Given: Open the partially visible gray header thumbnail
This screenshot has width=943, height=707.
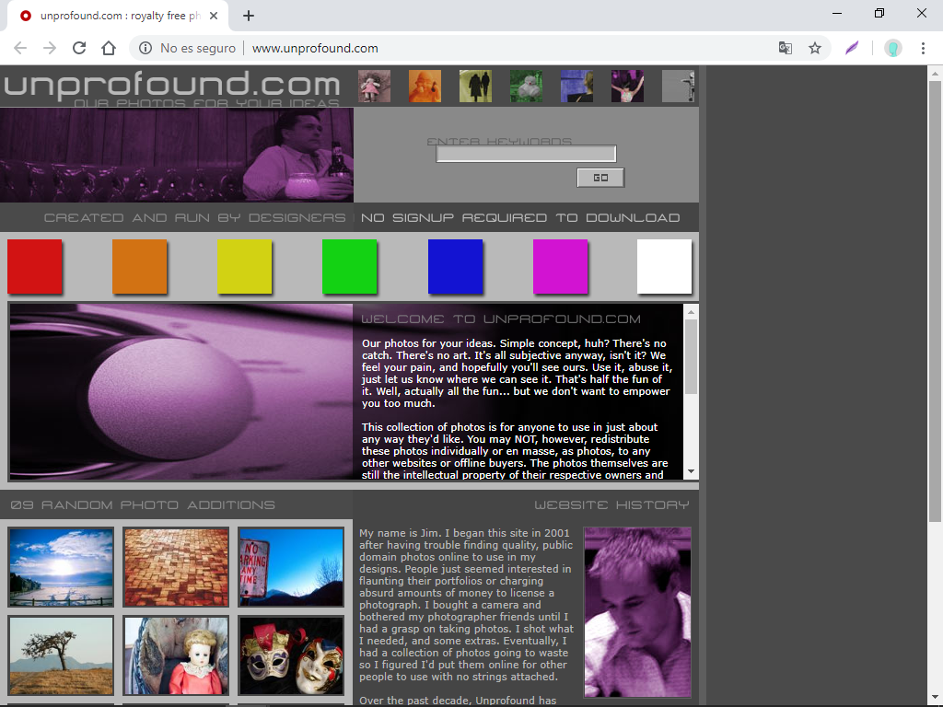Looking at the screenshot, I should click(x=678, y=86).
